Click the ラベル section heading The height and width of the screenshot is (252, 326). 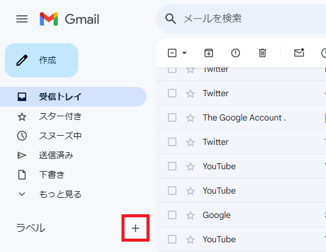31,228
